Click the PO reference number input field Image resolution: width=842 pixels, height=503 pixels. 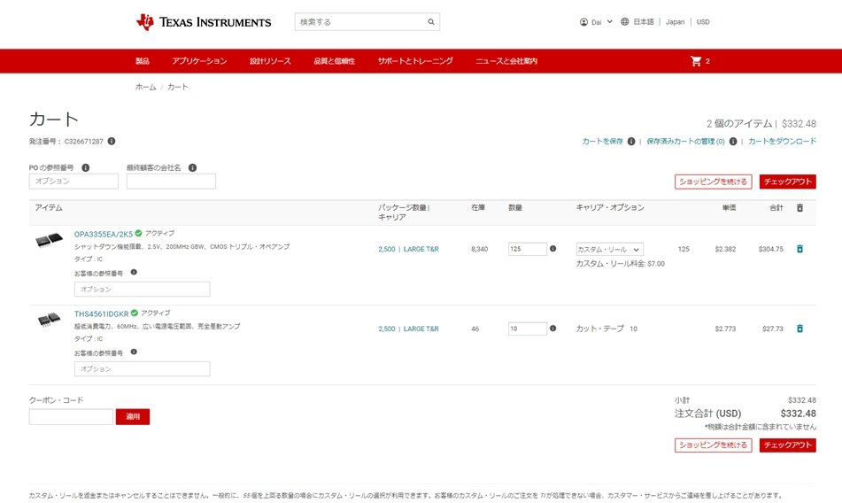(x=73, y=182)
